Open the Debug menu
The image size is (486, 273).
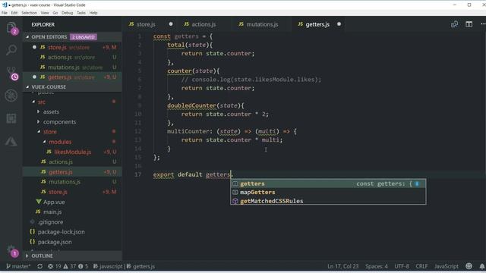tap(68, 13)
